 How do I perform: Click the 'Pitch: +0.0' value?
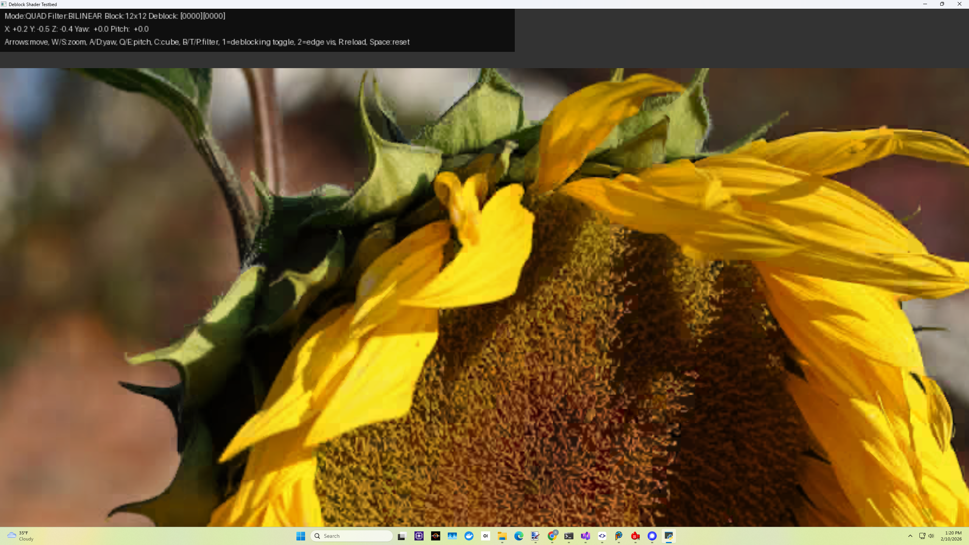coord(130,29)
